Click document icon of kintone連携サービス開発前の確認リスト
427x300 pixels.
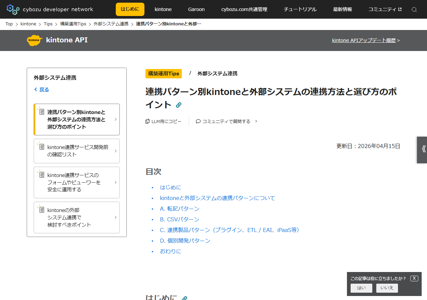[x=42, y=147]
